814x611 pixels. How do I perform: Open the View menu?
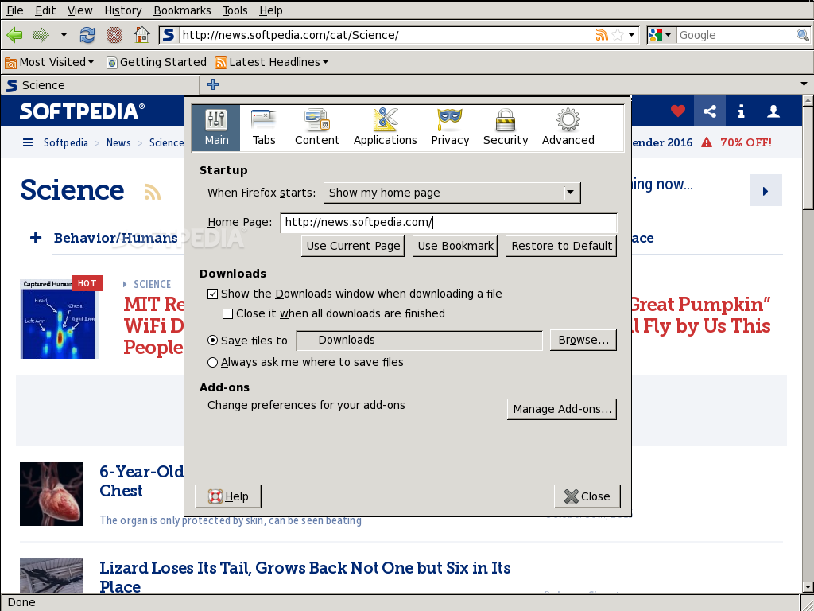(x=80, y=10)
